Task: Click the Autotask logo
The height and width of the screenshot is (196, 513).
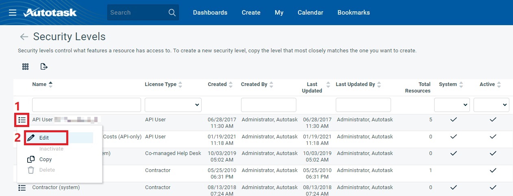Action: [50, 13]
